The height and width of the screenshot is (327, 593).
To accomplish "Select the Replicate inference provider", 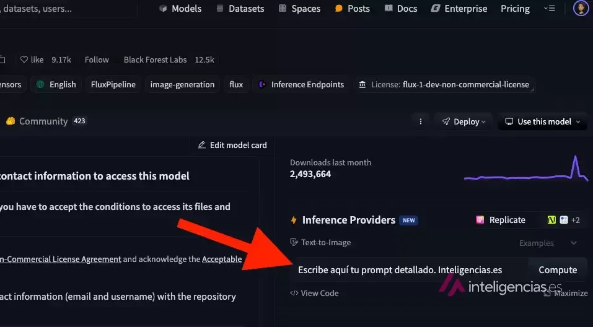I will click(500, 220).
